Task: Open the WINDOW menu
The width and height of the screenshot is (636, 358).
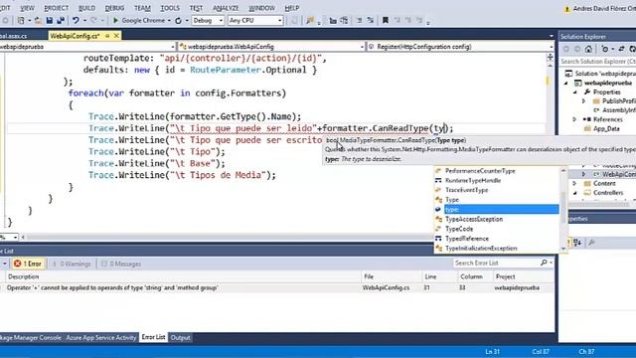Action: coord(261,8)
